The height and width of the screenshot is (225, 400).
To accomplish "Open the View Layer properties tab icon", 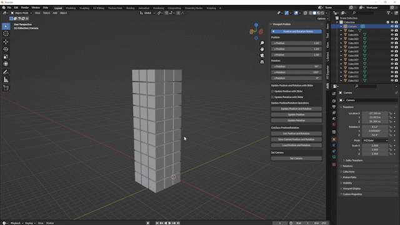I will [x=334, y=112].
